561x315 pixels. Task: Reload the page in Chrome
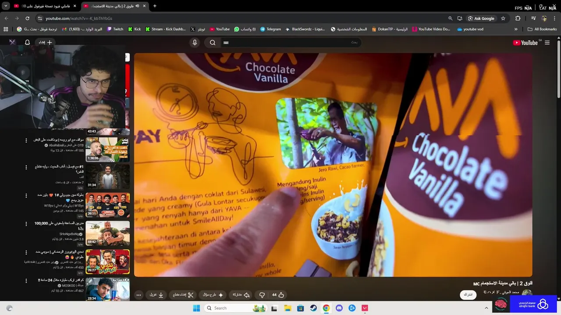[x=27, y=18]
